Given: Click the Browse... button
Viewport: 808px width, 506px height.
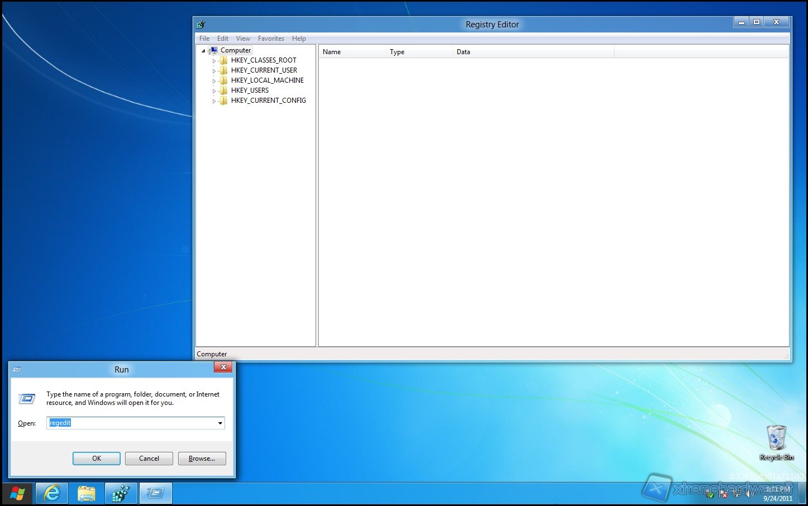Looking at the screenshot, I should click(202, 459).
